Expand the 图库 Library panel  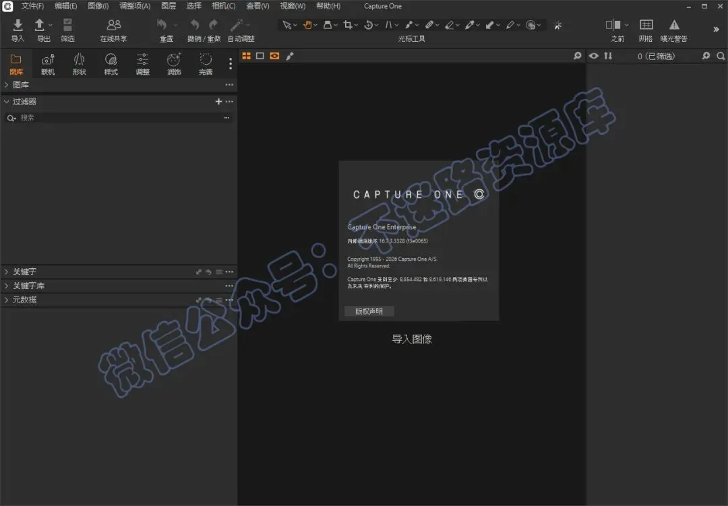pos(7,84)
